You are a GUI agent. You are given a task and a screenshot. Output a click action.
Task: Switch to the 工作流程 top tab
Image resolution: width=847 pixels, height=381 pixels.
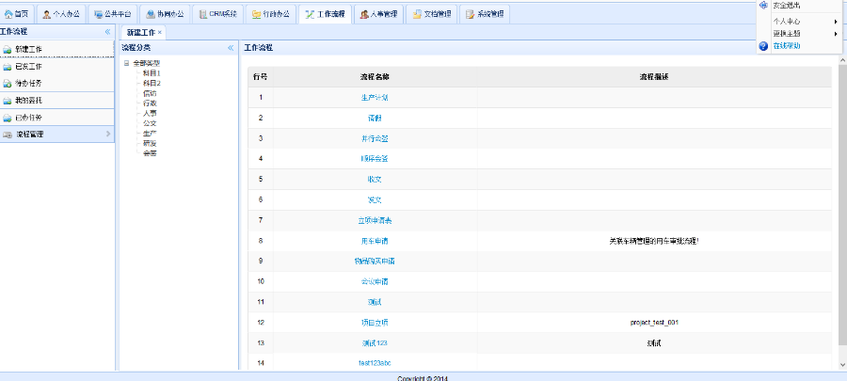tap(326, 14)
